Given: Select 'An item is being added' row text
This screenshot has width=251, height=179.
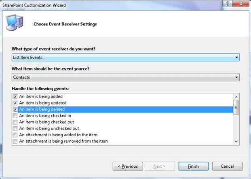Looking at the screenshot, I should pos(41,96).
